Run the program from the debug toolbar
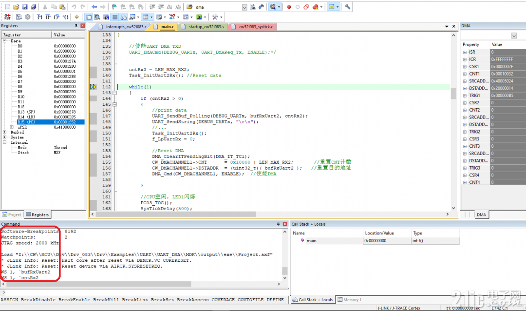Screen dimensions: 526x311 (19, 17)
